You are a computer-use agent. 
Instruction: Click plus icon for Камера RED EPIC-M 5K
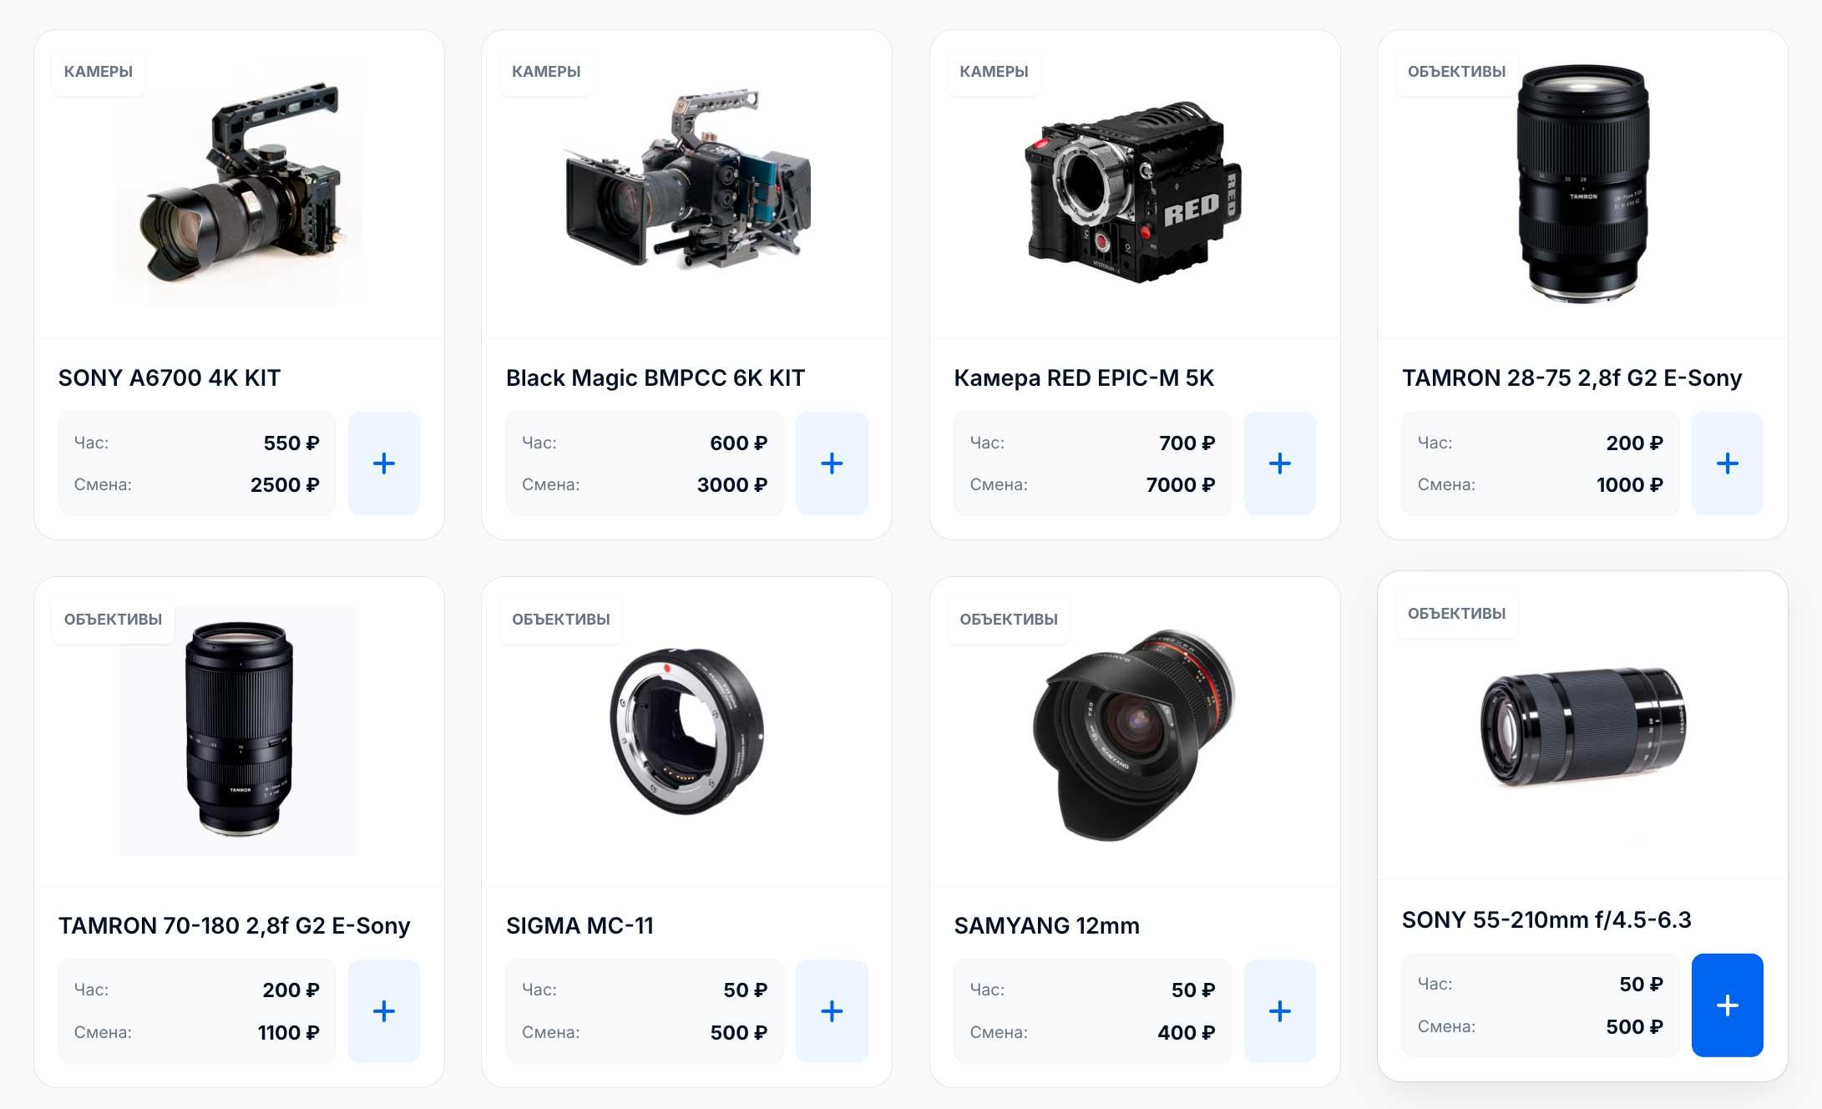[1279, 463]
